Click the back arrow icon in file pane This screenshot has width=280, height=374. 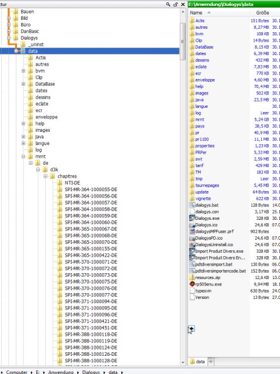coord(192,329)
